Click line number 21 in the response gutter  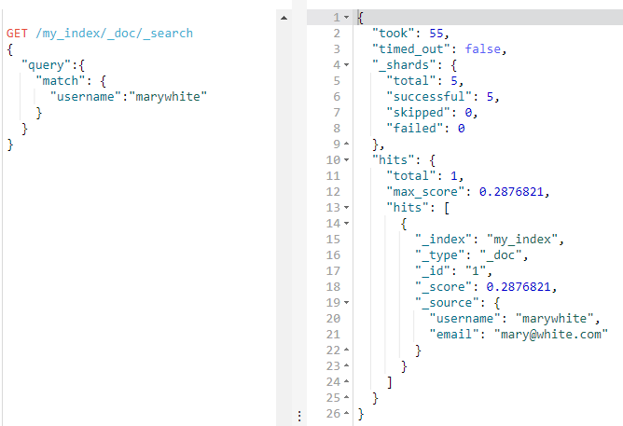tap(333, 335)
